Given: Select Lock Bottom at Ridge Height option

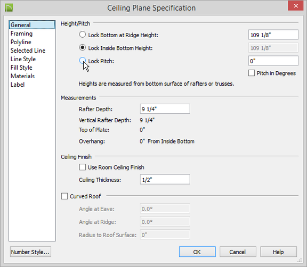Looking at the screenshot, I should 83,35.
